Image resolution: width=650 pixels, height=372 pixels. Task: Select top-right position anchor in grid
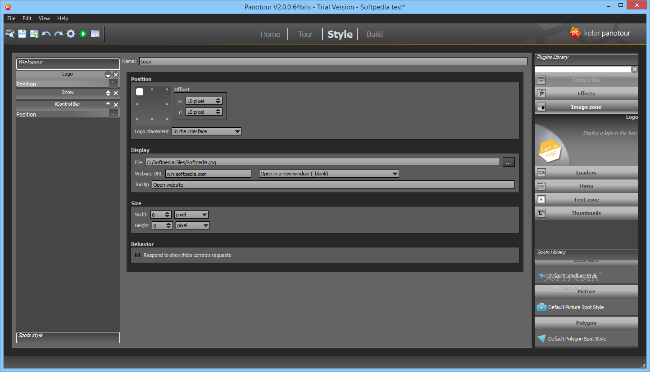pyautogui.click(x=167, y=90)
